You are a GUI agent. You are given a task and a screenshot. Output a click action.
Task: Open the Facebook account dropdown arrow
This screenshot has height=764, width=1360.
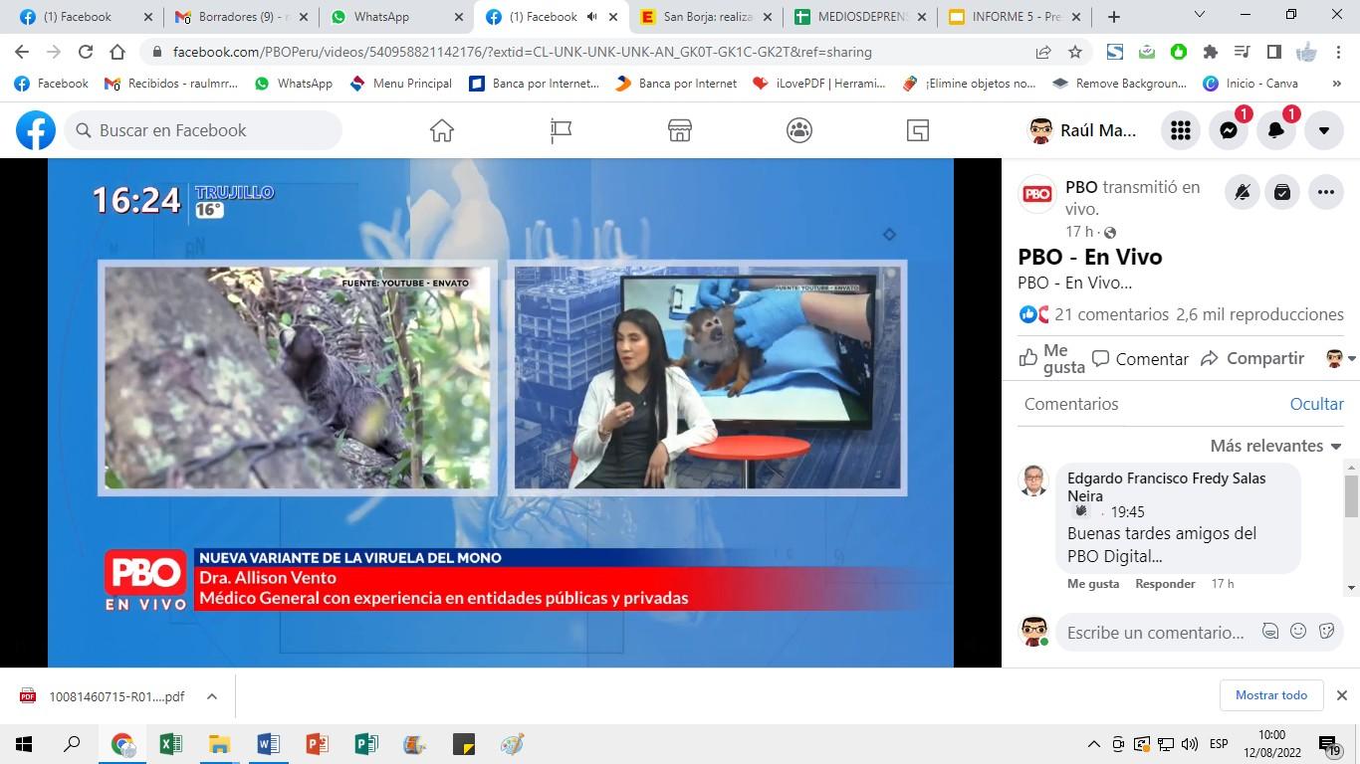point(1324,130)
